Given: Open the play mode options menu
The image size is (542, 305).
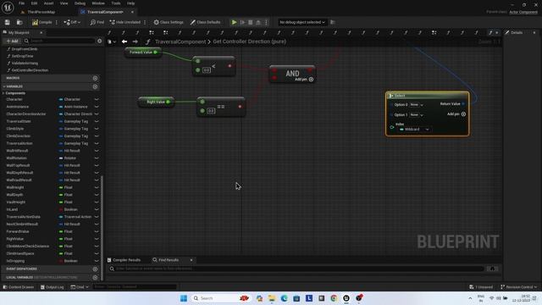Looking at the screenshot, I should 266,22.
